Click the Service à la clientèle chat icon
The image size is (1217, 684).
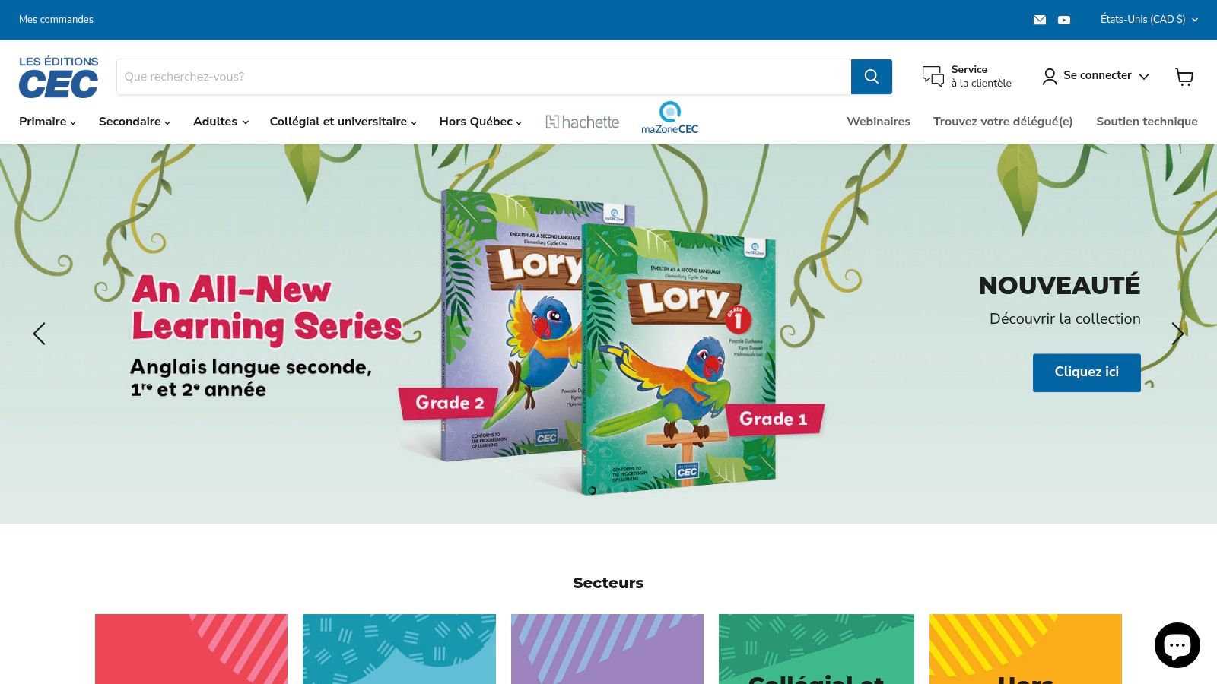click(933, 76)
